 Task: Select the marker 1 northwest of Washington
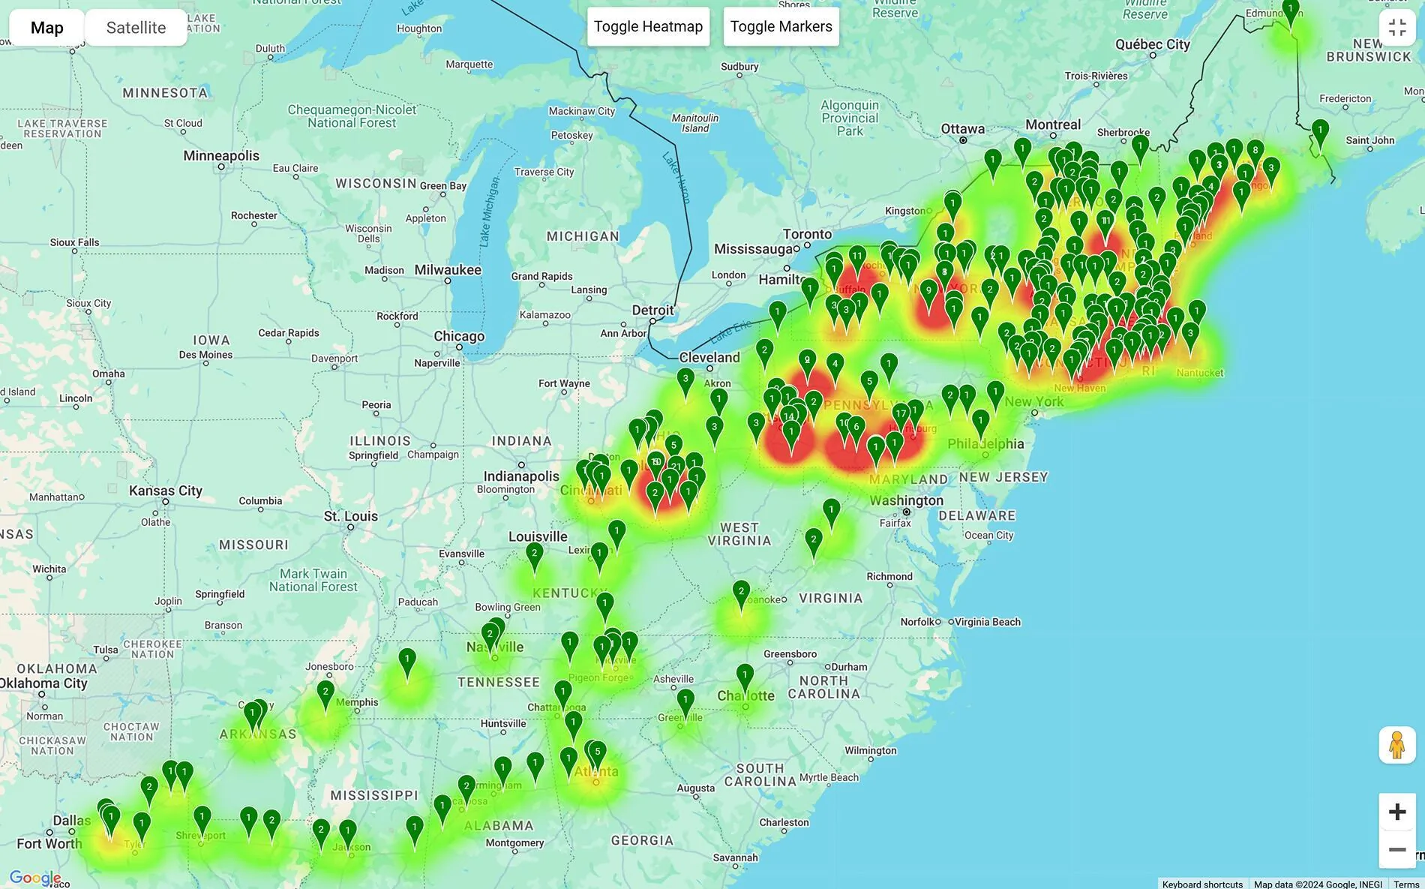pos(831,513)
